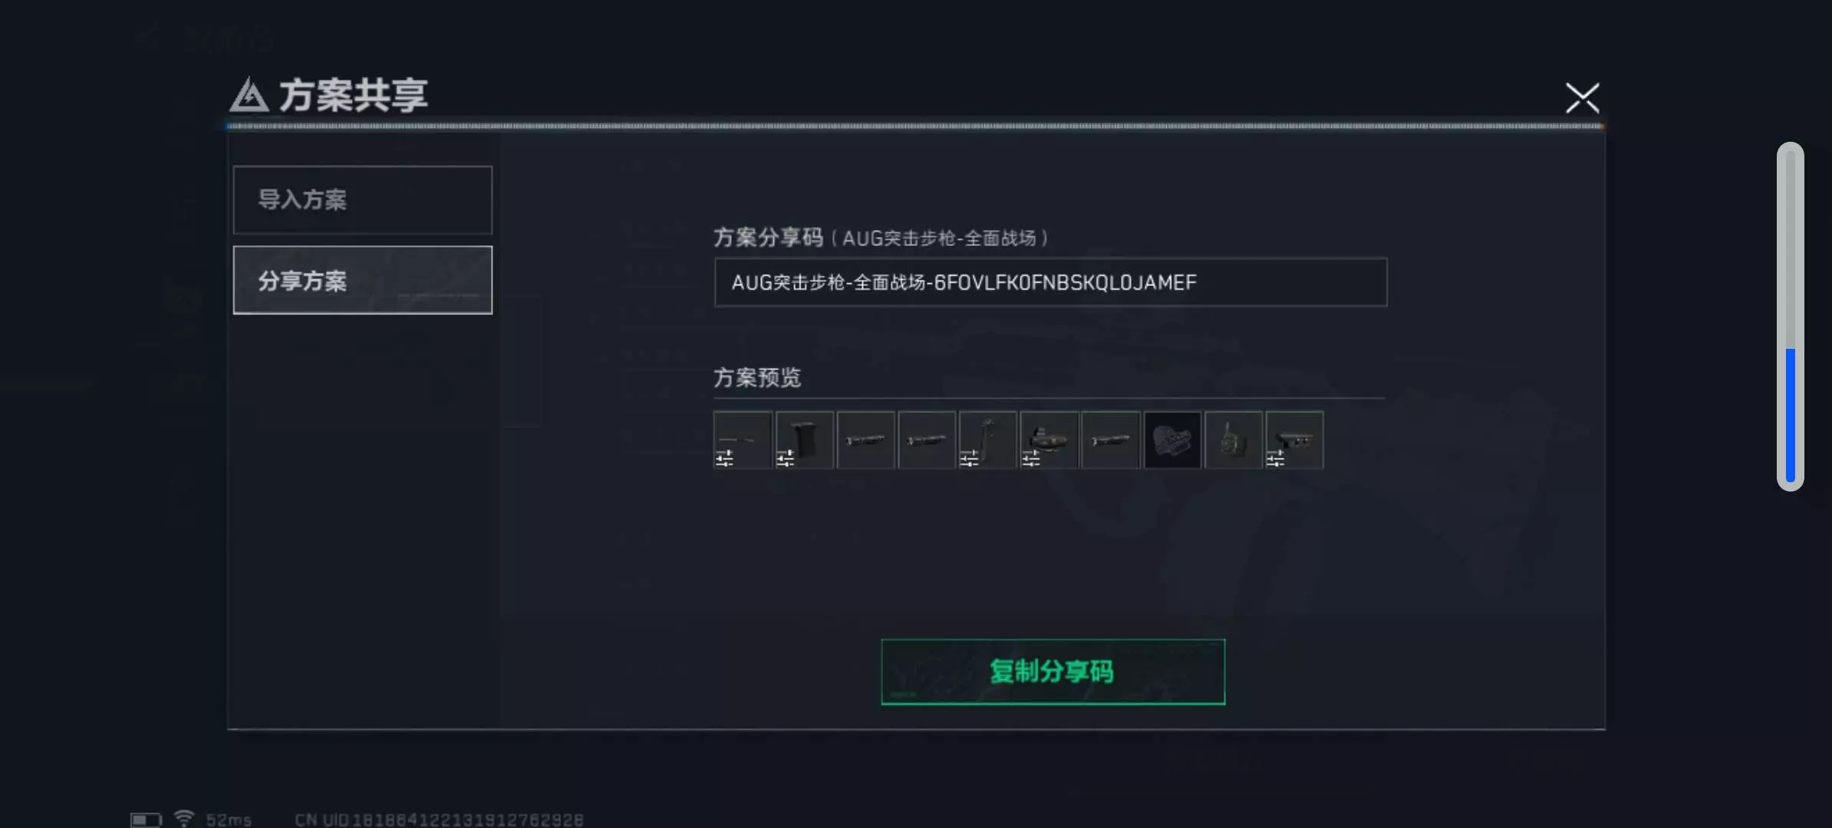The image size is (1832, 828).
Task: Close the 方案共享 dialog with the X
Action: point(1582,98)
